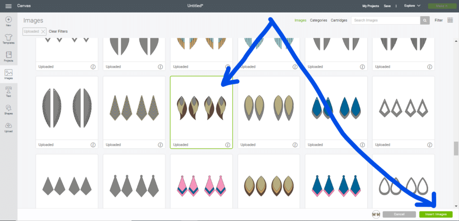This screenshot has width=459, height=221.
Task: Click selected image preview icon beside Cancel
Action: click(x=376, y=214)
